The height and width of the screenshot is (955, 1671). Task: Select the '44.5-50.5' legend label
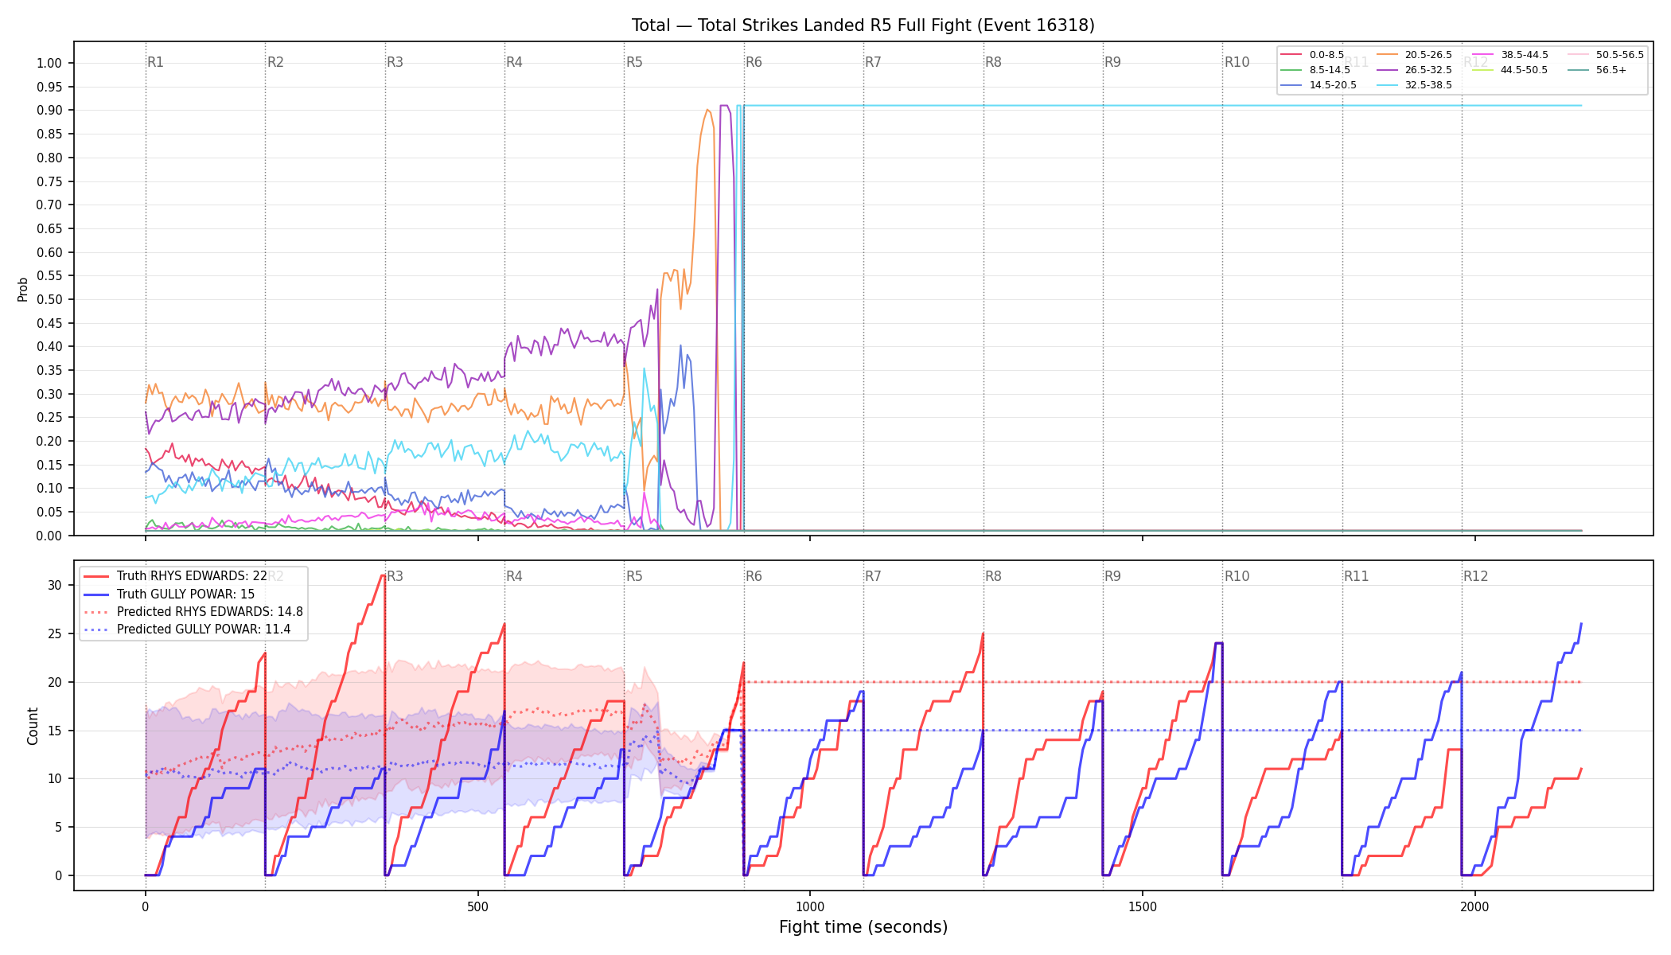[x=1525, y=70]
